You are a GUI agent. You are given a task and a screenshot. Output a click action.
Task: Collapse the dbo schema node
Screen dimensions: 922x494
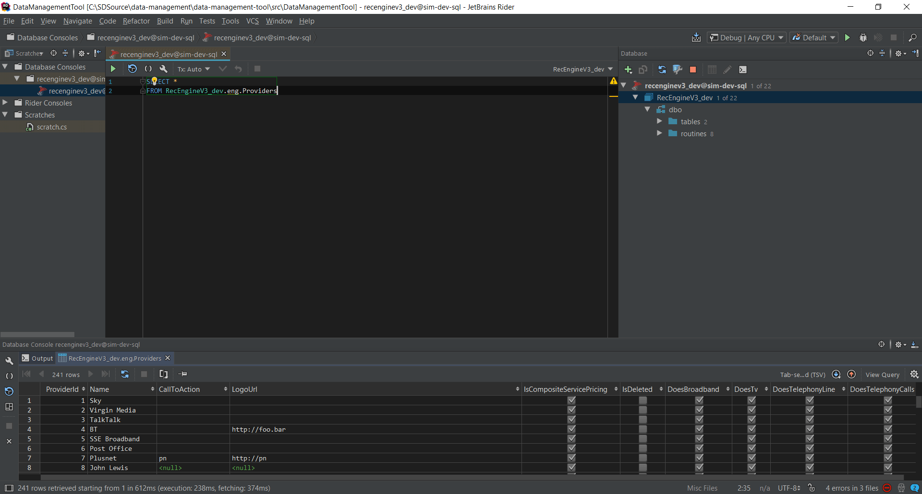click(647, 109)
